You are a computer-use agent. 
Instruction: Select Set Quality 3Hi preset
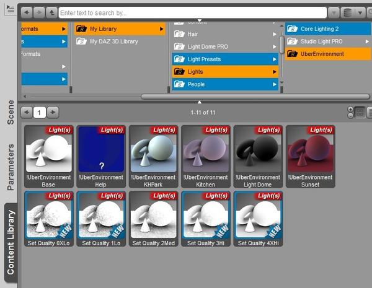tap(206, 219)
